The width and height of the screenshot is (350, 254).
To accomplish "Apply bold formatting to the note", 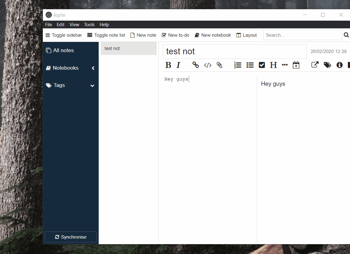I will (168, 65).
